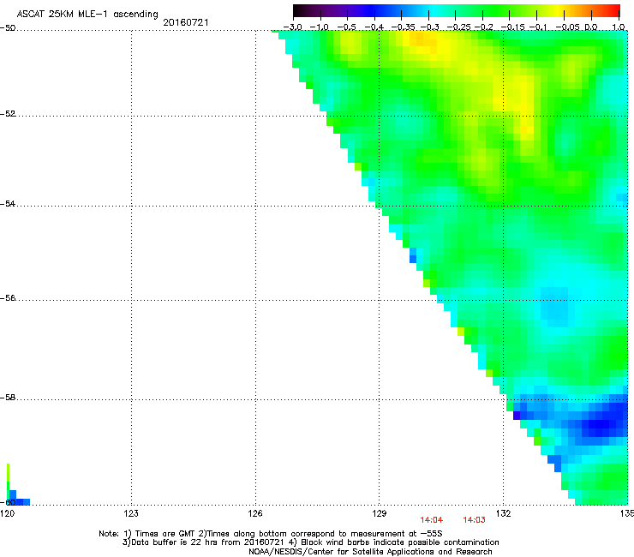Click the -0.5 color scale label

click(x=346, y=27)
